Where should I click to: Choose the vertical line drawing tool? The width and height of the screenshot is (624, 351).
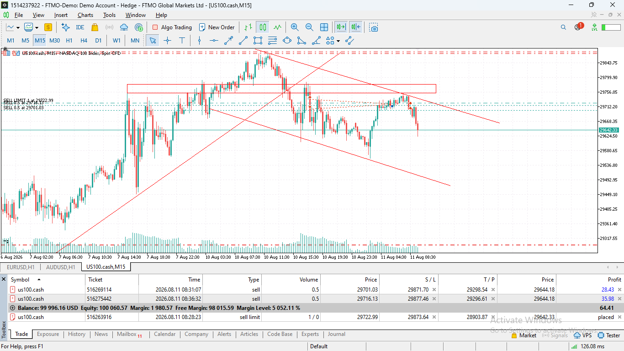[x=199, y=41]
